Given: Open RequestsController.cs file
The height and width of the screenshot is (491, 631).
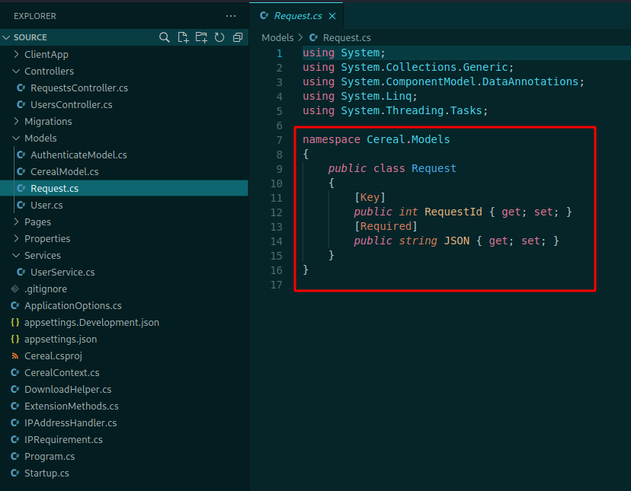Looking at the screenshot, I should [124, 88].
